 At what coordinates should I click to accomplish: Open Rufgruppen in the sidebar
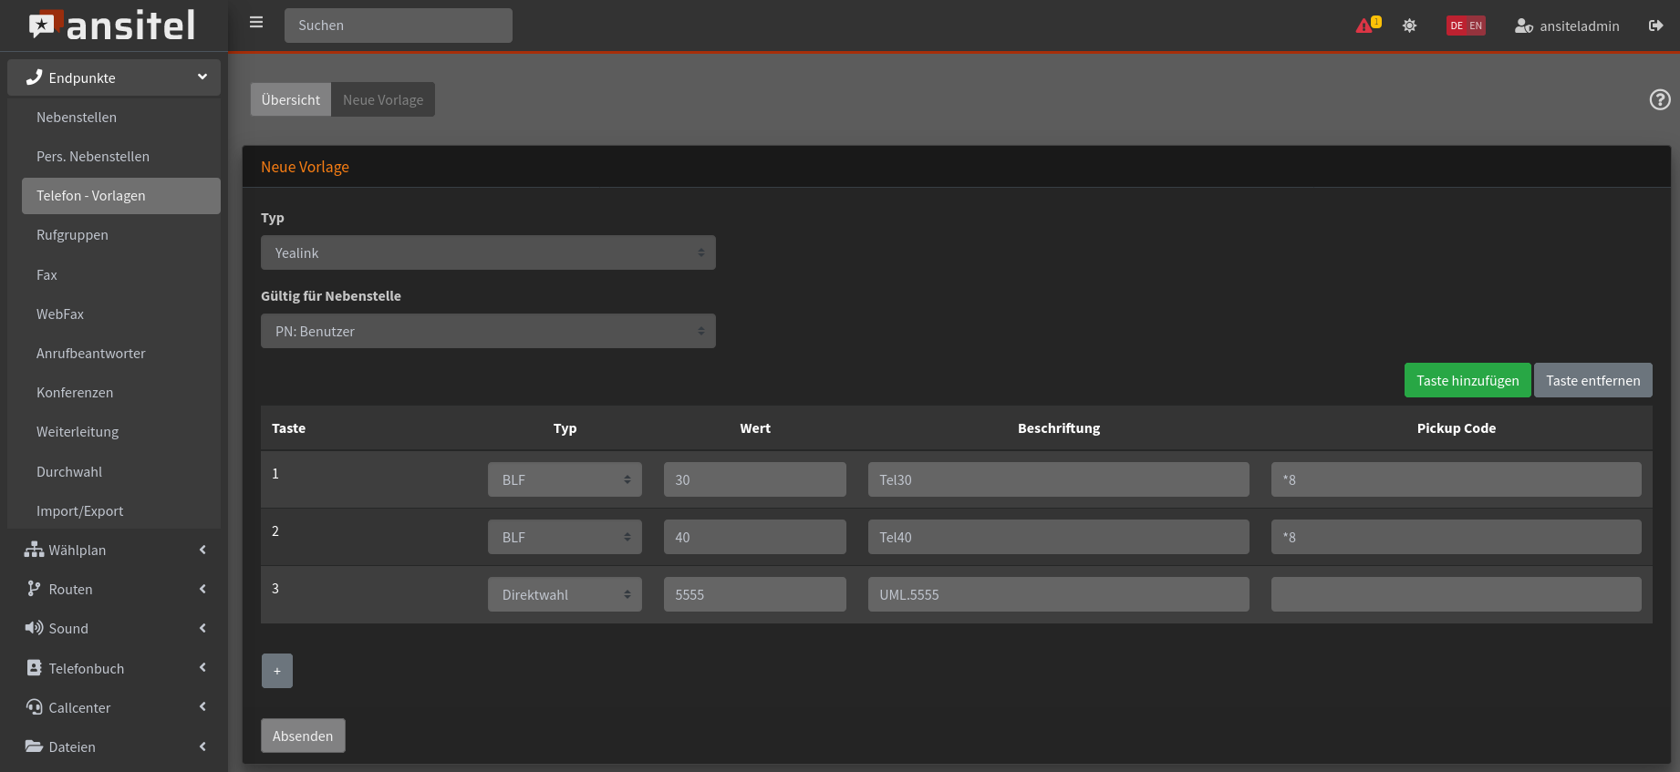72,235
